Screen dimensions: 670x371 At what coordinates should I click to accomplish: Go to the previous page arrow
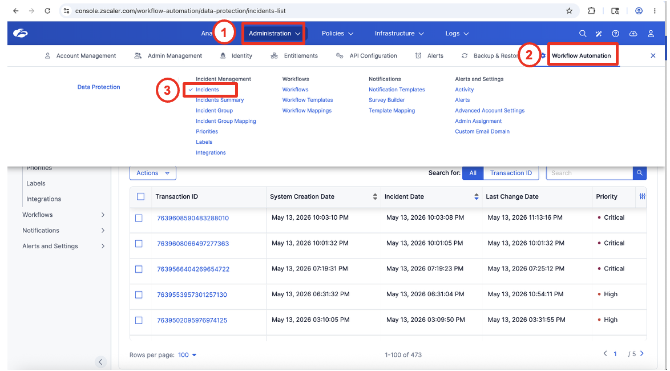pyautogui.click(x=605, y=353)
